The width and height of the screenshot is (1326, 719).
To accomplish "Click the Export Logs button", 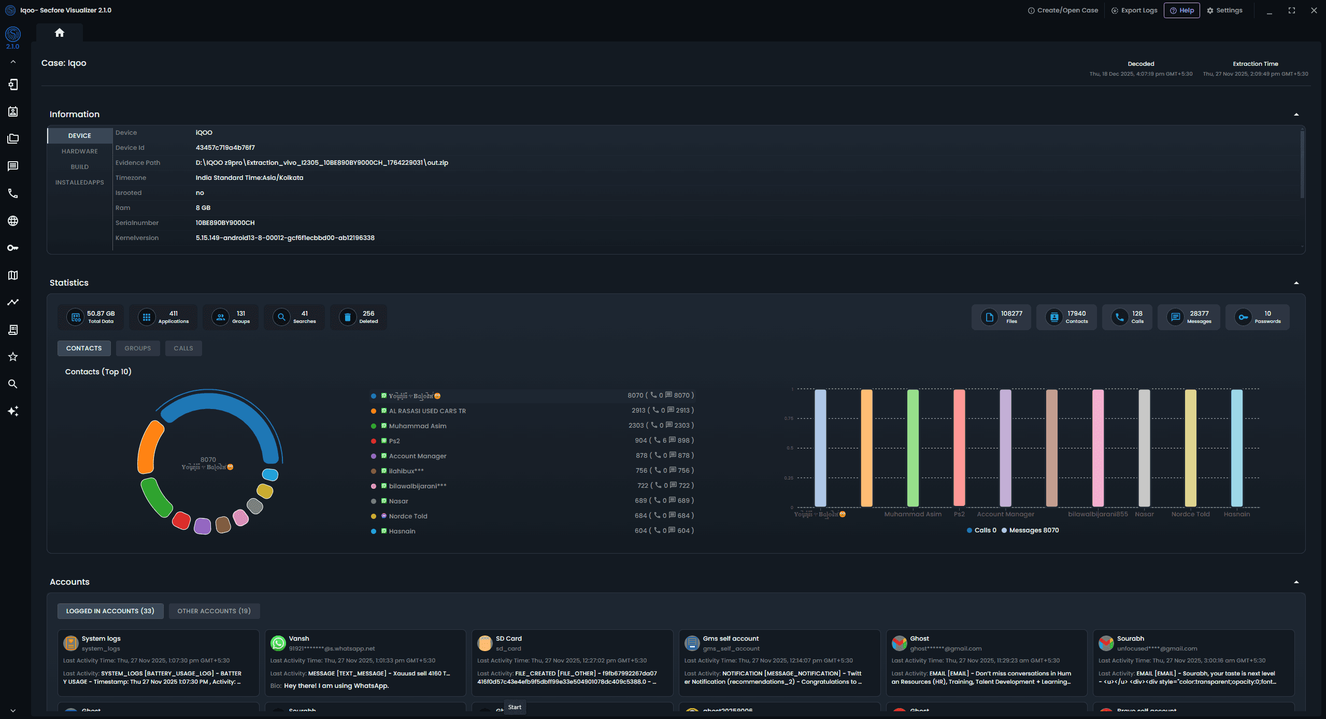I will click(x=1134, y=10).
